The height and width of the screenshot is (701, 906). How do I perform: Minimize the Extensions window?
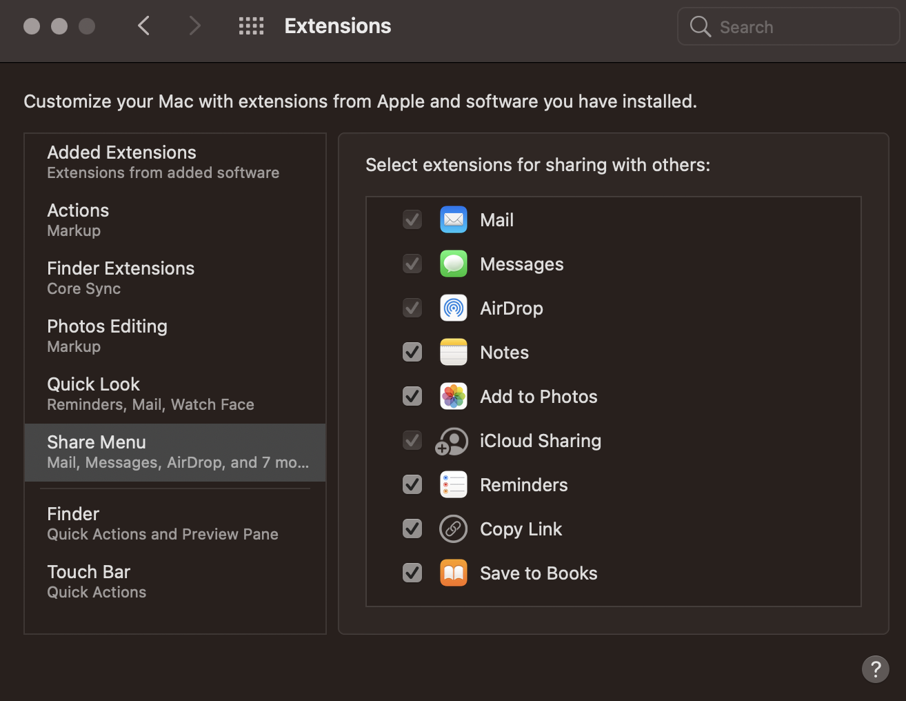point(59,26)
